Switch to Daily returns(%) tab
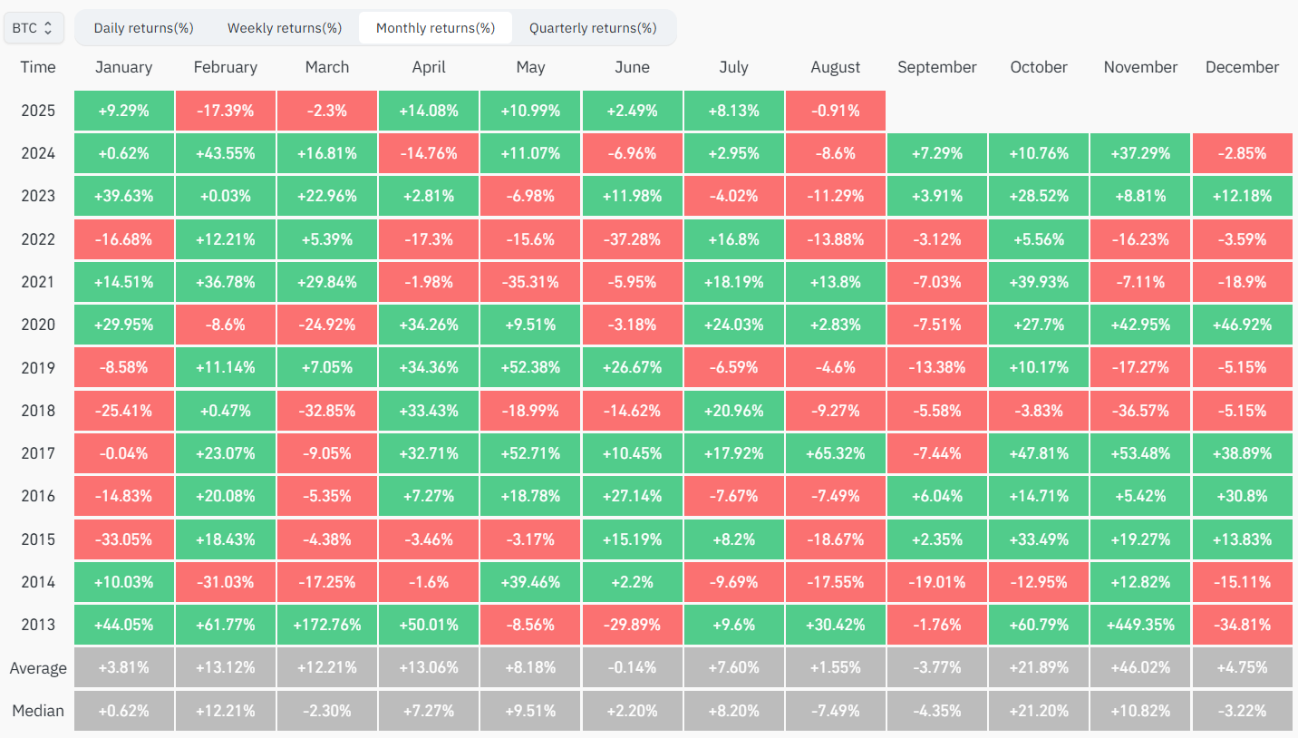The width and height of the screenshot is (1298, 738). pyautogui.click(x=143, y=28)
